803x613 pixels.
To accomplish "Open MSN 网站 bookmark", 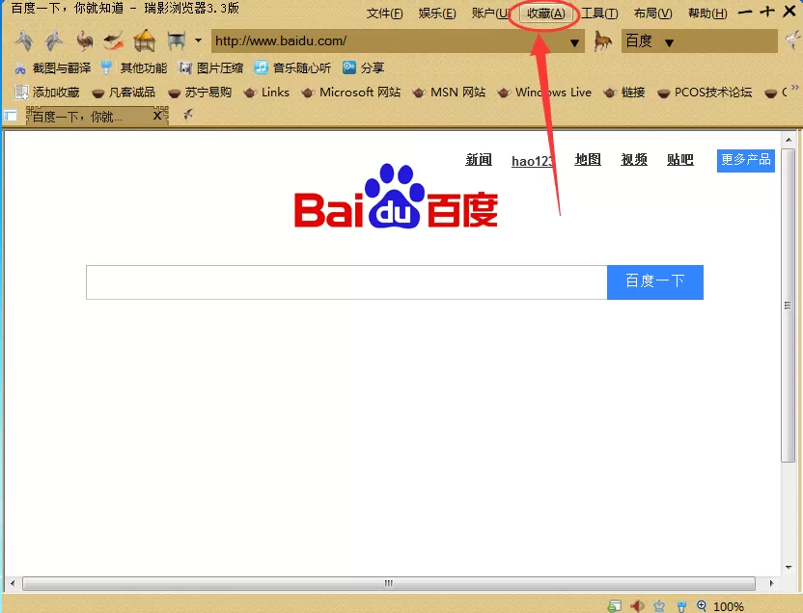I will [449, 92].
